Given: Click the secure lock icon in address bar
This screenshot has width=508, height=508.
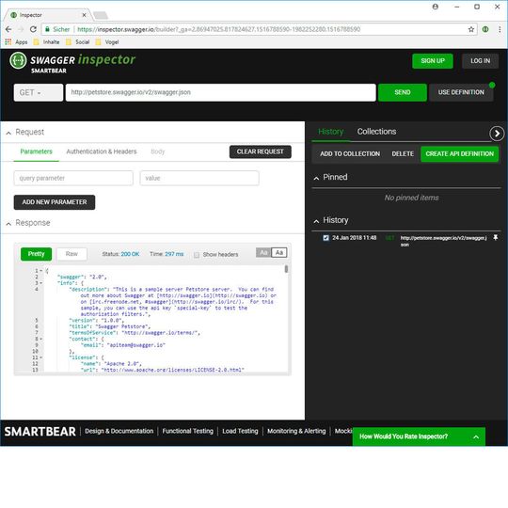Looking at the screenshot, I should 47,29.
